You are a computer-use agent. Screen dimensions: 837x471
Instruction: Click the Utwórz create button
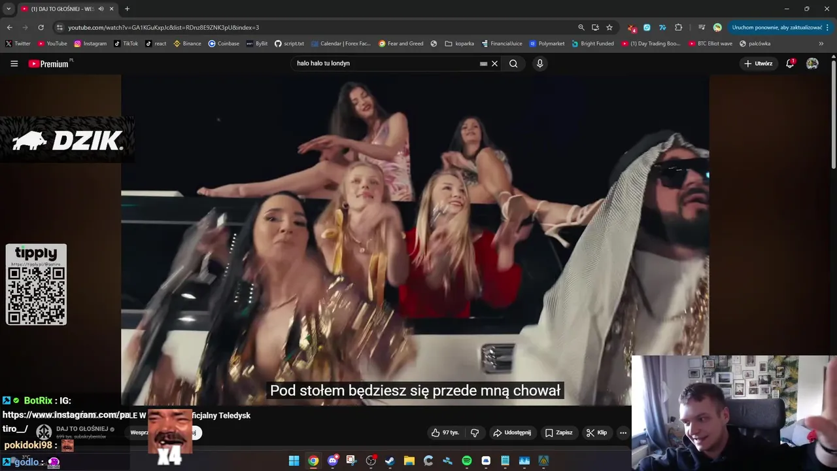click(759, 63)
